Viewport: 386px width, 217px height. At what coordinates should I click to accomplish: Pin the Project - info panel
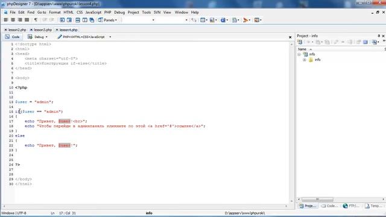pyautogui.click(x=379, y=36)
